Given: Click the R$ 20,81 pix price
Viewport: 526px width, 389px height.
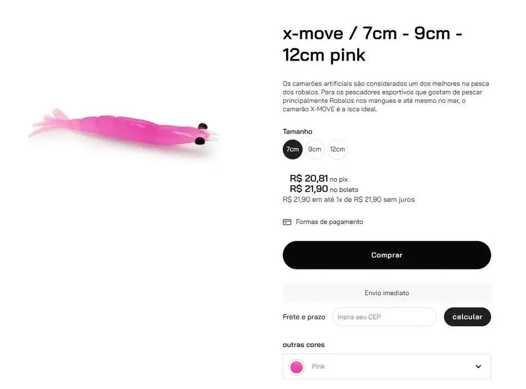Looking at the screenshot, I should coord(309,178).
